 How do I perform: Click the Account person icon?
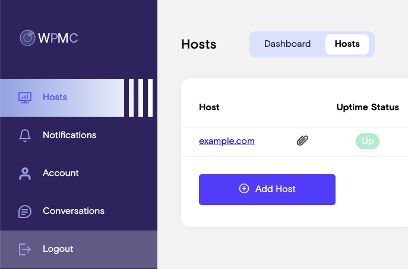click(x=25, y=174)
